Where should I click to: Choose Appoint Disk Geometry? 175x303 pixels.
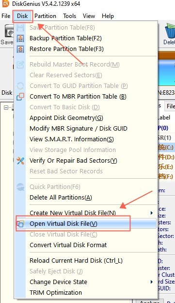pyautogui.click(x=66, y=118)
